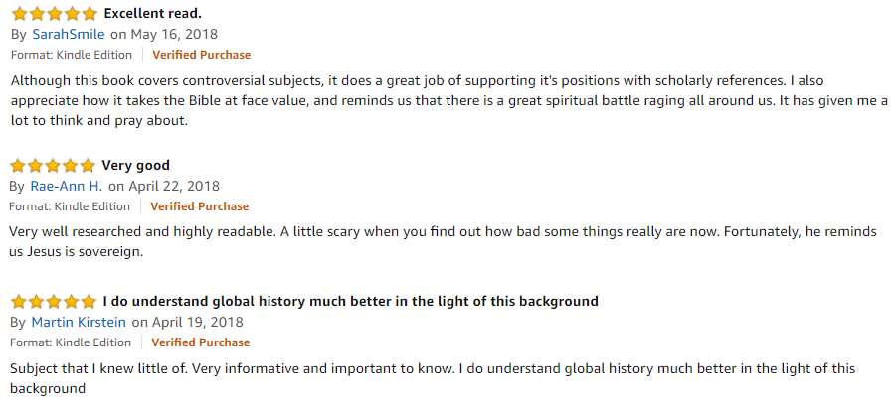Open the 'Very good' review title
The width and height of the screenshot is (896, 410).
[x=135, y=166]
